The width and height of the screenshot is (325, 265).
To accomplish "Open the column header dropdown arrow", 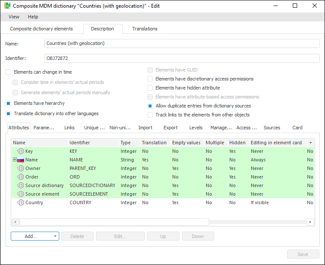I will click(x=310, y=143).
